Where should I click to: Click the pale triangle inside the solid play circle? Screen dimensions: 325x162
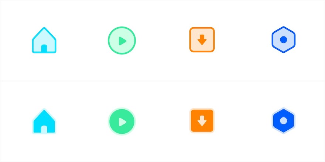coord(122,122)
